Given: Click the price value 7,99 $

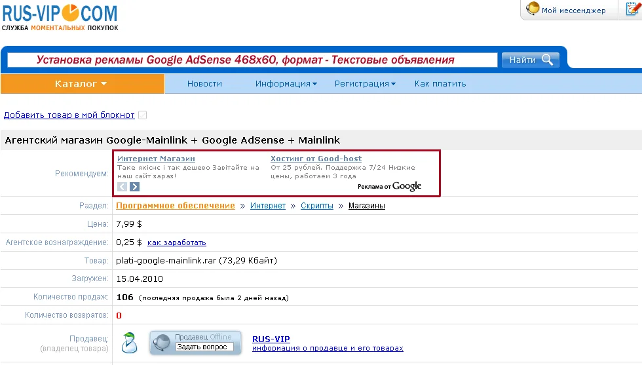Looking at the screenshot, I should (129, 224).
